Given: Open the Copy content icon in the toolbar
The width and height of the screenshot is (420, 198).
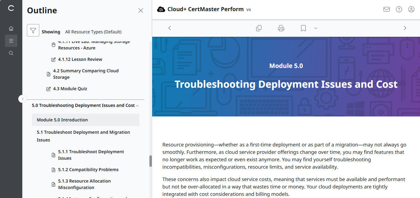Looking at the screenshot, I should (259, 28).
